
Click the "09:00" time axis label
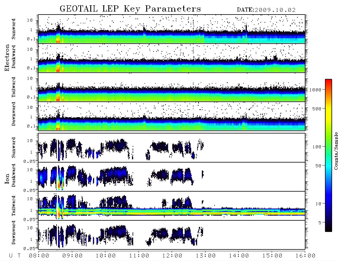tap(73, 256)
